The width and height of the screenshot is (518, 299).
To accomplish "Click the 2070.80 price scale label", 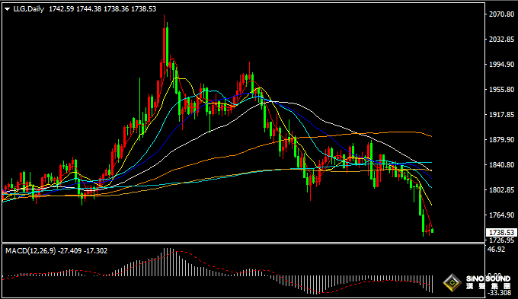I will click(x=501, y=14).
